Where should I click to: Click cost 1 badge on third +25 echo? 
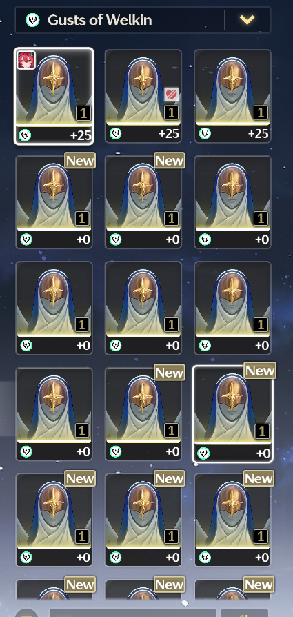261,113
